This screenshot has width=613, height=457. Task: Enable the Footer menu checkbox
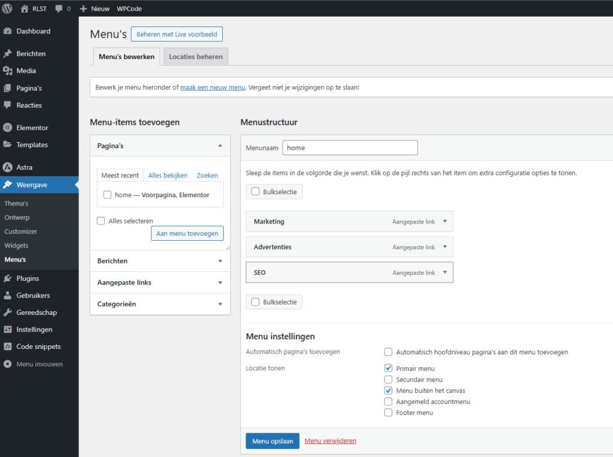click(389, 413)
